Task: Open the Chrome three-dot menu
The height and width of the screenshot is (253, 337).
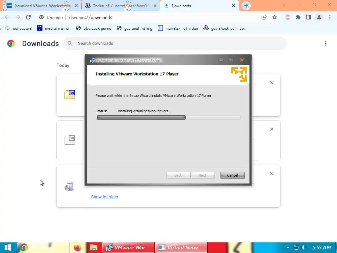Action: pyautogui.click(x=330, y=17)
